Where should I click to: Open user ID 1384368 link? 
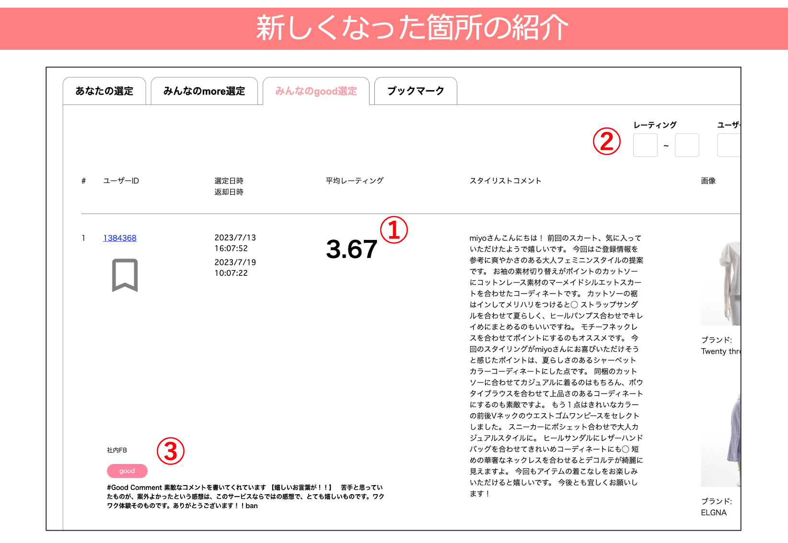[x=120, y=238]
